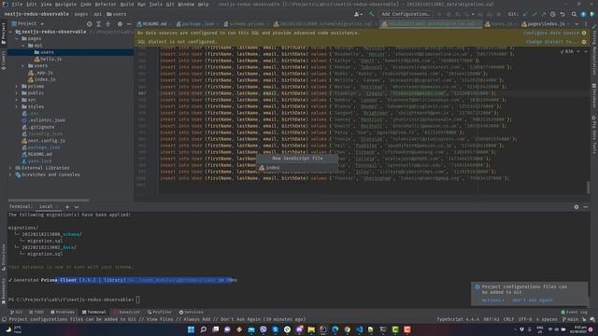This screenshot has width=598, height=336.
Task: Click the Select Opened File target icon
Action: pyautogui.click(x=90, y=23)
